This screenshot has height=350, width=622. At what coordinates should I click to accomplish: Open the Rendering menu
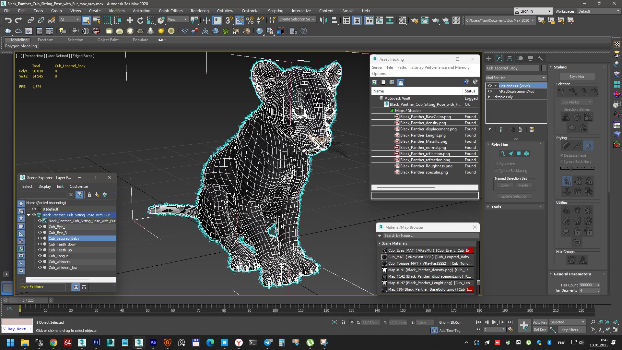coord(200,11)
